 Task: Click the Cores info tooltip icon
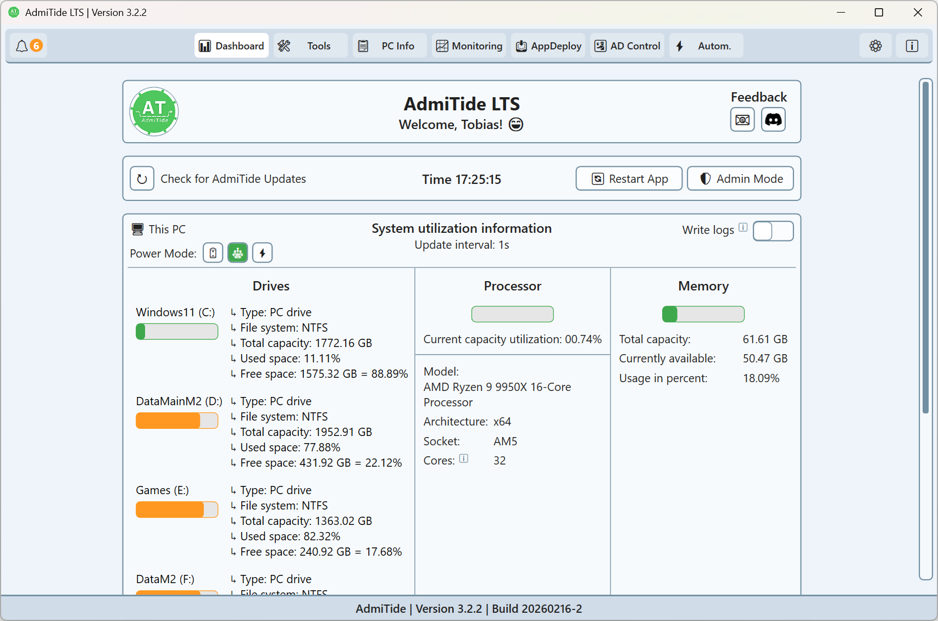(x=464, y=459)
